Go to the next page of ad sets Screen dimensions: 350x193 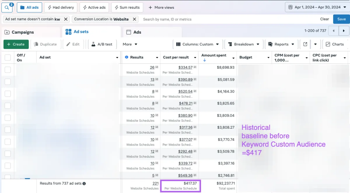344,31
